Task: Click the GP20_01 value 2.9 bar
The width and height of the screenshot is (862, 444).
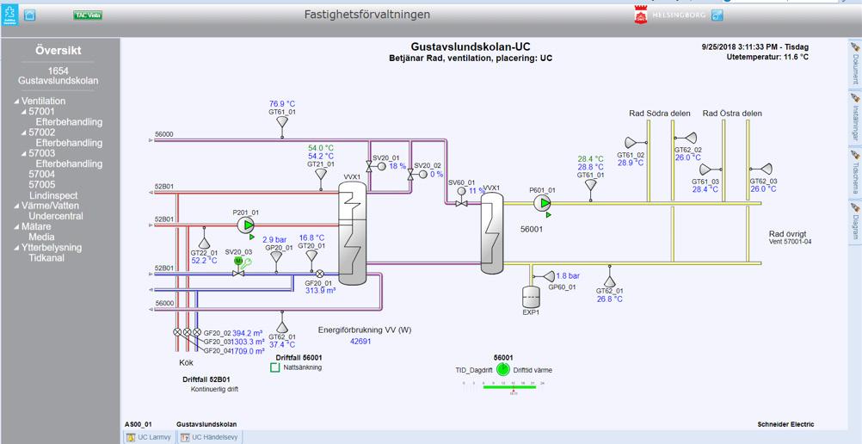Action: [274, 240]
